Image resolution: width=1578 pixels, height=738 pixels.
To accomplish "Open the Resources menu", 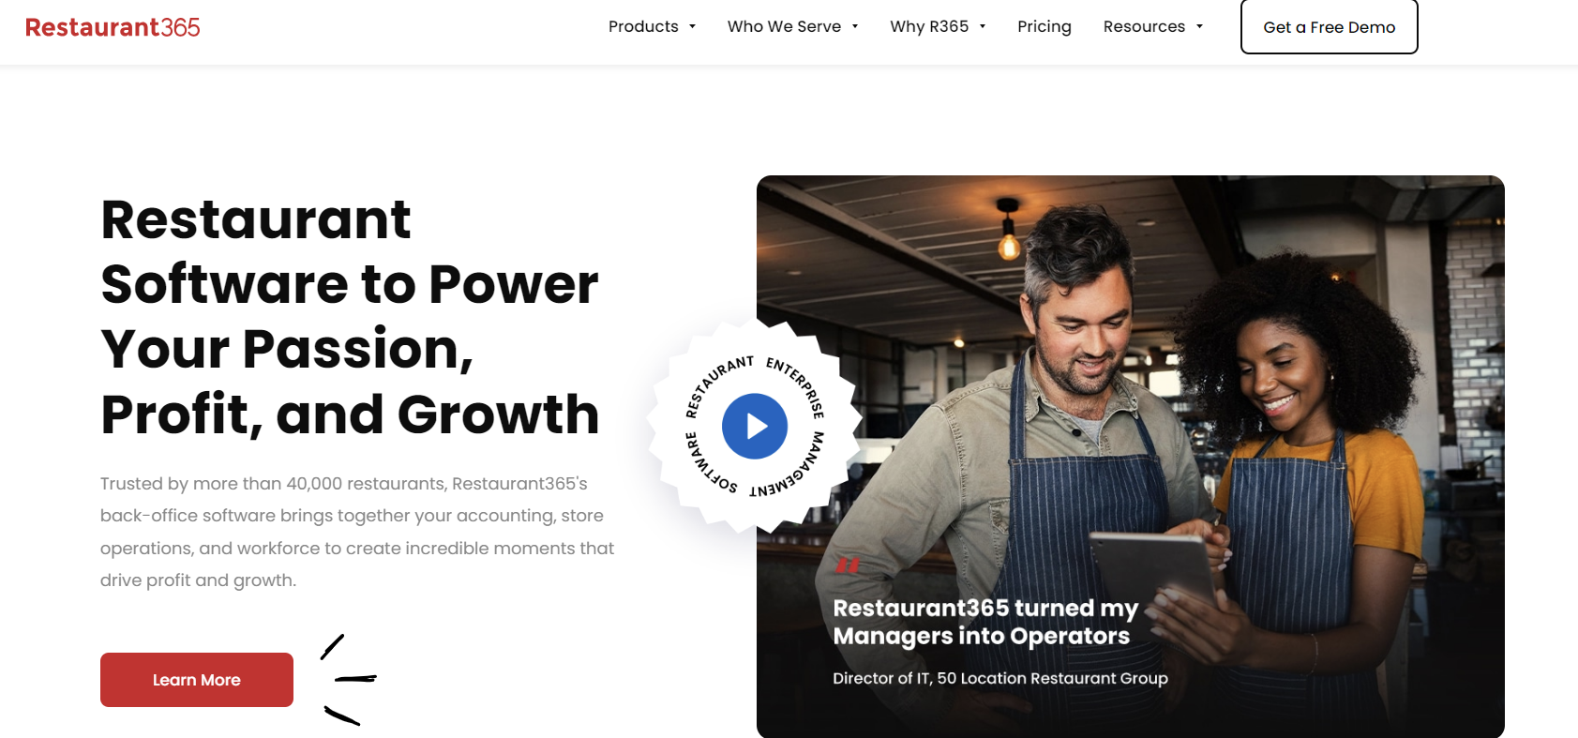I will (1144, 26).
